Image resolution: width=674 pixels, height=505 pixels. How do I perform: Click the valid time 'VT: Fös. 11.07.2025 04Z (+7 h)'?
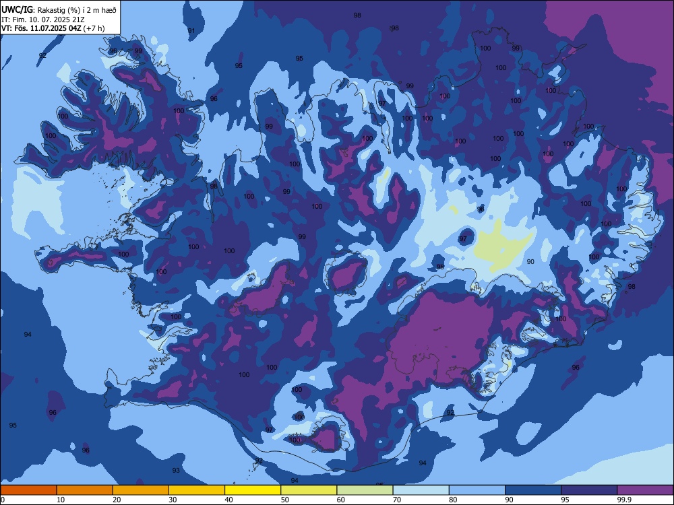click(x=53, y=28)
